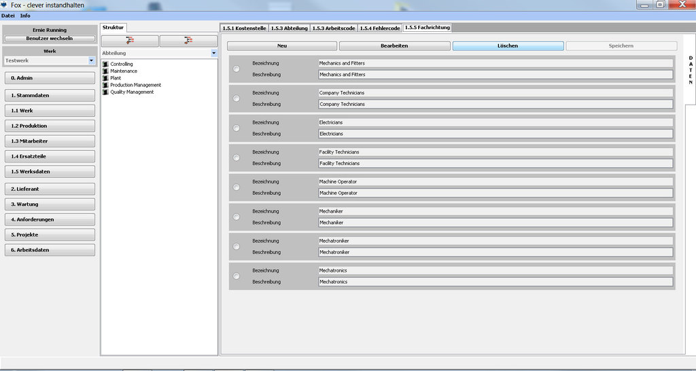
Task: Select the Mechanics and Fitters radio button
Action: coord(236,69)
